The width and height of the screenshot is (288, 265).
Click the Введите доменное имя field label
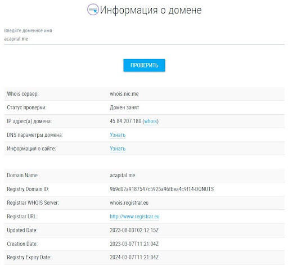28,30
